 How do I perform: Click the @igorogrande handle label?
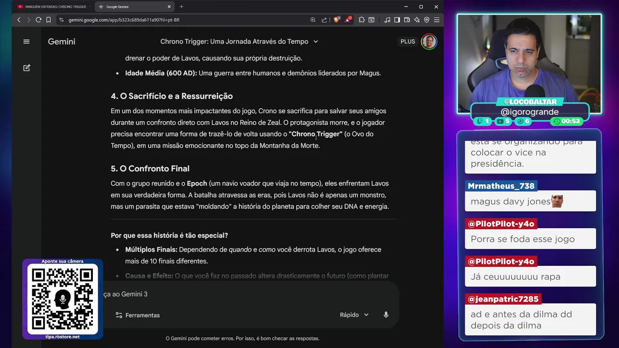(529, 112)
